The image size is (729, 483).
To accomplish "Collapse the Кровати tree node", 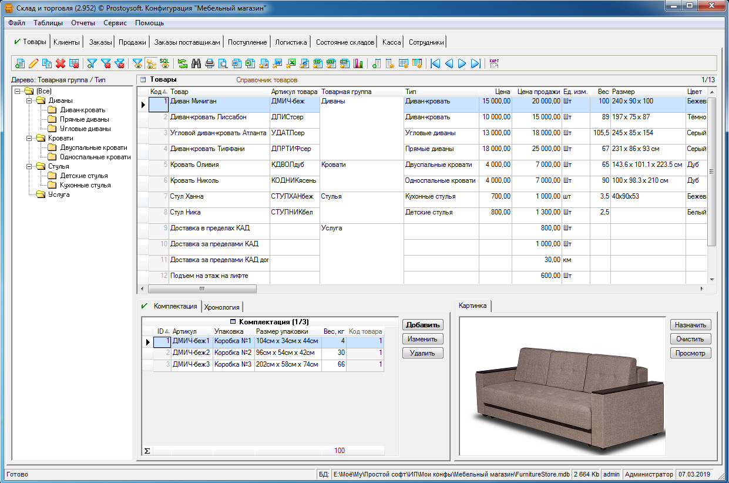I will click(x=28, y=138).
